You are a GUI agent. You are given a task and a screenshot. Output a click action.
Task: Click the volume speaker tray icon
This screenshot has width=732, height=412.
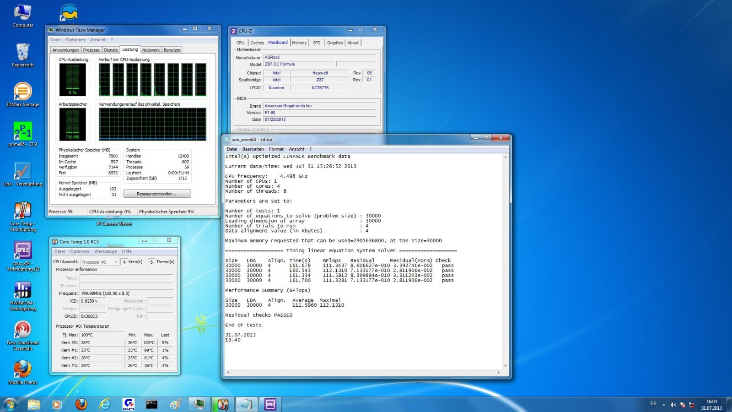(x=673, y=405)
